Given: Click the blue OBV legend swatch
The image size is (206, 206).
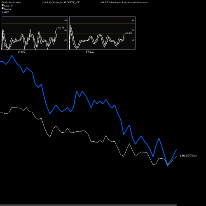Looking at the screenshot, I should (2, 12).
